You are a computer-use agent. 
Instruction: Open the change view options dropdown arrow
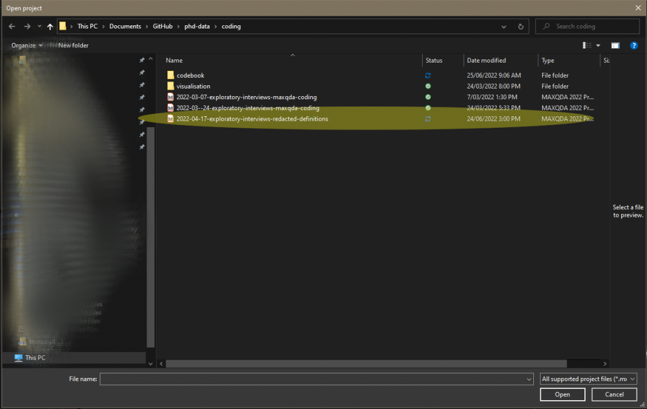coord(598,46)
